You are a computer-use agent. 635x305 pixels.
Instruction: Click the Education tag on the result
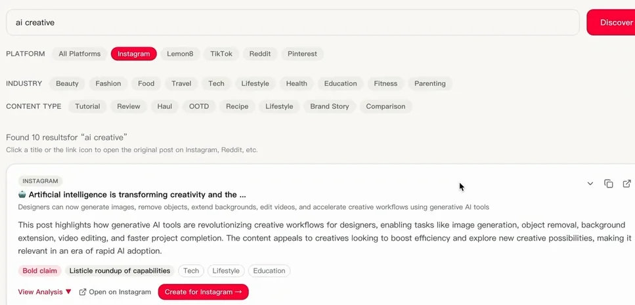[269, 271]
